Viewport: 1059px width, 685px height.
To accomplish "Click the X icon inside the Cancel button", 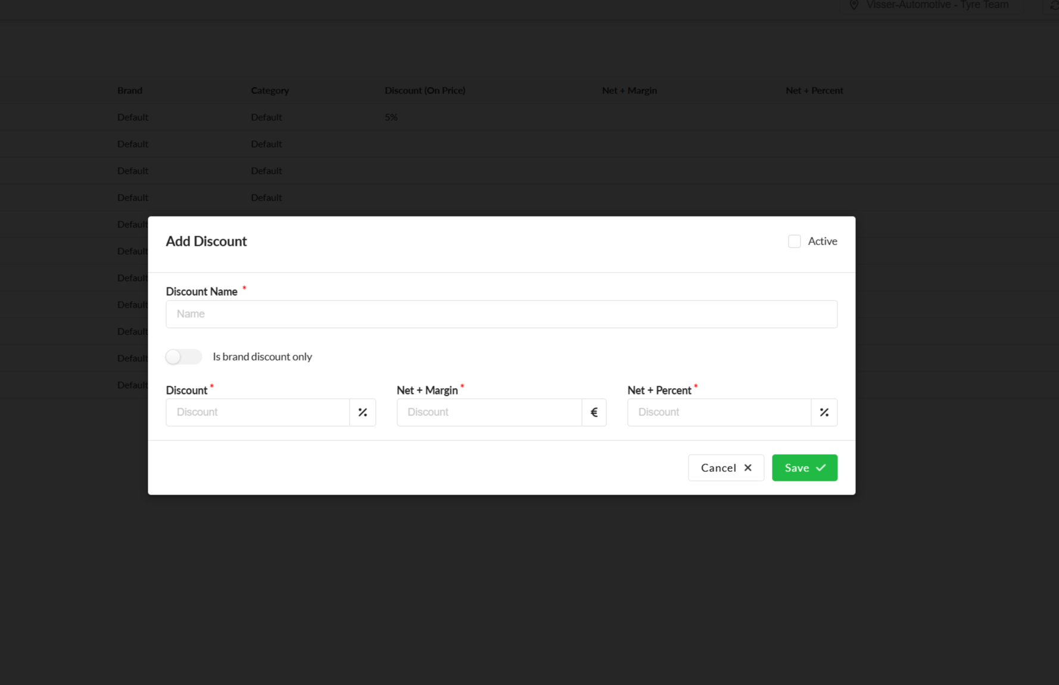I will [748, 468].
